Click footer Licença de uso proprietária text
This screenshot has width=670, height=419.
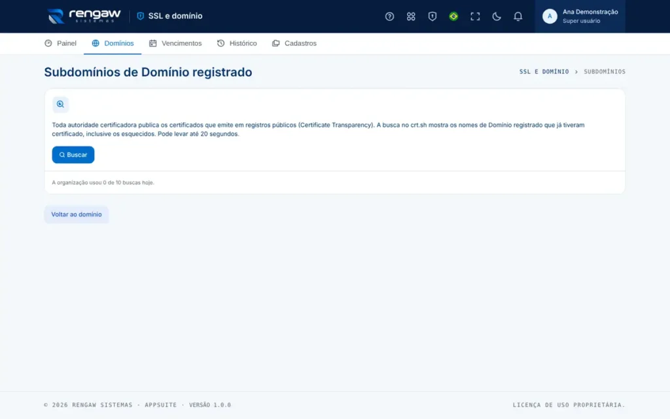coord(569,405)
